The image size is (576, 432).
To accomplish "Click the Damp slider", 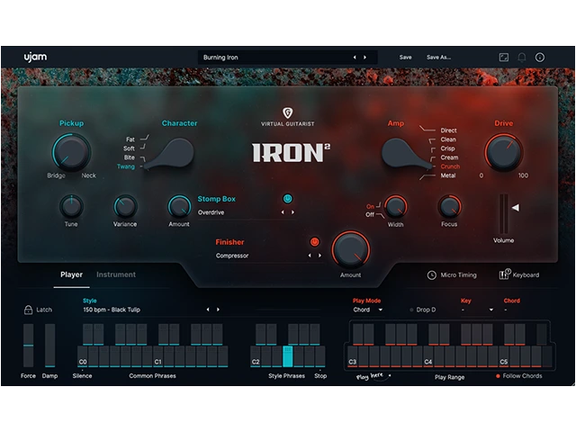I will pyautogui.click(x=50, y=346).
